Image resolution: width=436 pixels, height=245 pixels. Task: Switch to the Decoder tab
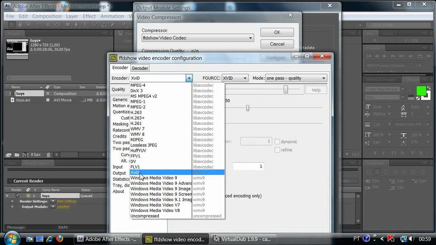(140, 68)
